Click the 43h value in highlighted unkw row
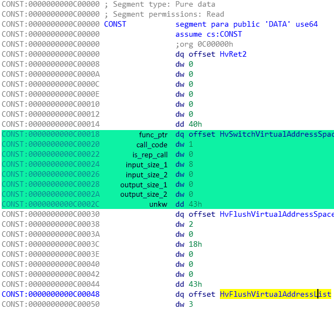This screenshot has width=334, height=309. tap(195, 205)
